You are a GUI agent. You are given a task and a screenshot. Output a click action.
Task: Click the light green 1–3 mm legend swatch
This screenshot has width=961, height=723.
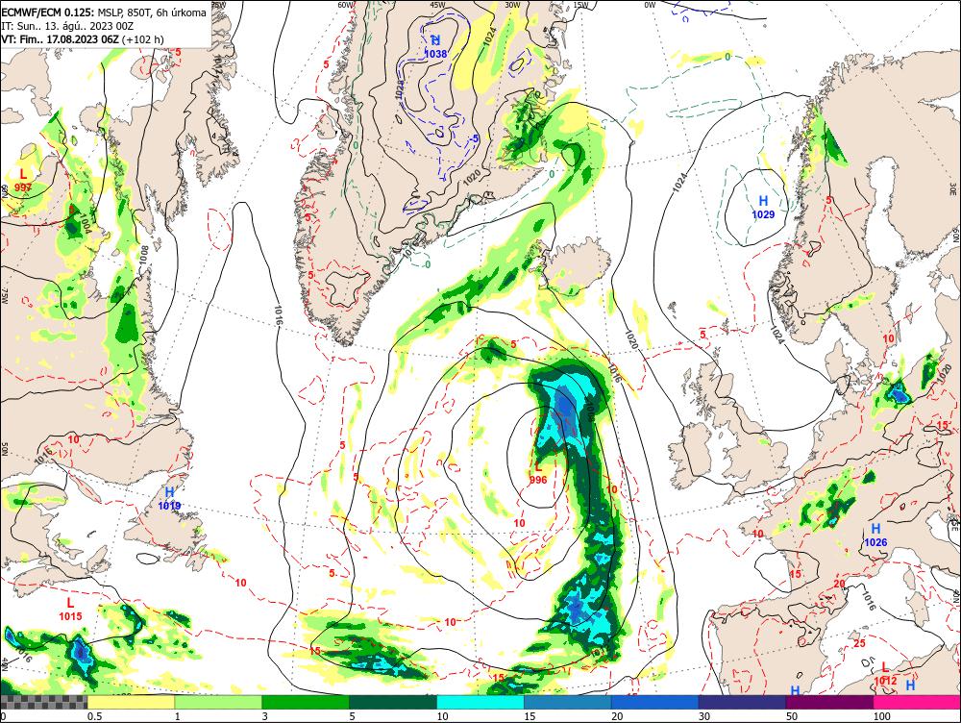pyautogui.click(x=218, y=702)
